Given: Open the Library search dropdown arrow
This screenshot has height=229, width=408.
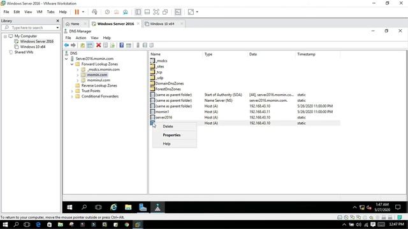Looking at the screenshot, I should click(57, 27).
